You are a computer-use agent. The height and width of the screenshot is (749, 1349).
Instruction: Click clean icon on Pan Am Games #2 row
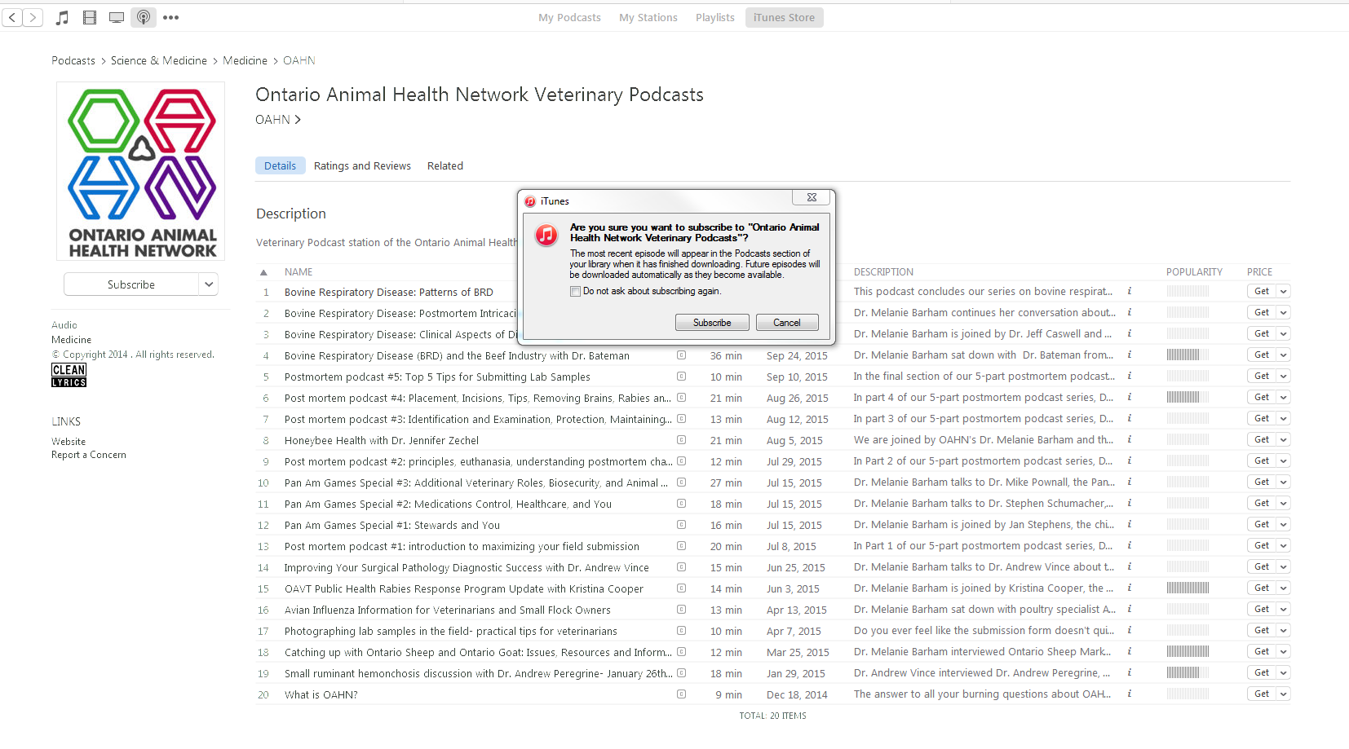coord(681,504)
